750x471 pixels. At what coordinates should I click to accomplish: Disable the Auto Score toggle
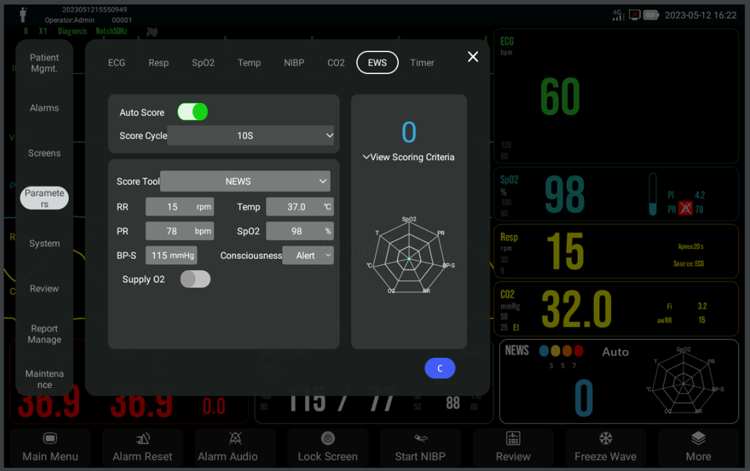point(193,112)
